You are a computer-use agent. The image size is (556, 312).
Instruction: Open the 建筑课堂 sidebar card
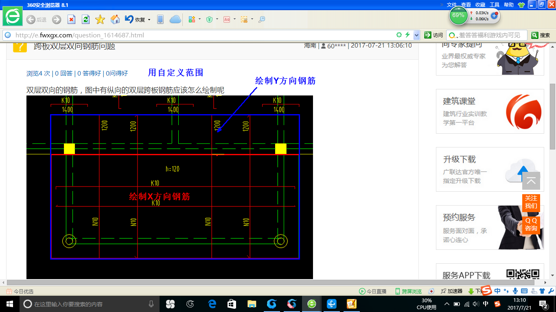tap(490, 111)
